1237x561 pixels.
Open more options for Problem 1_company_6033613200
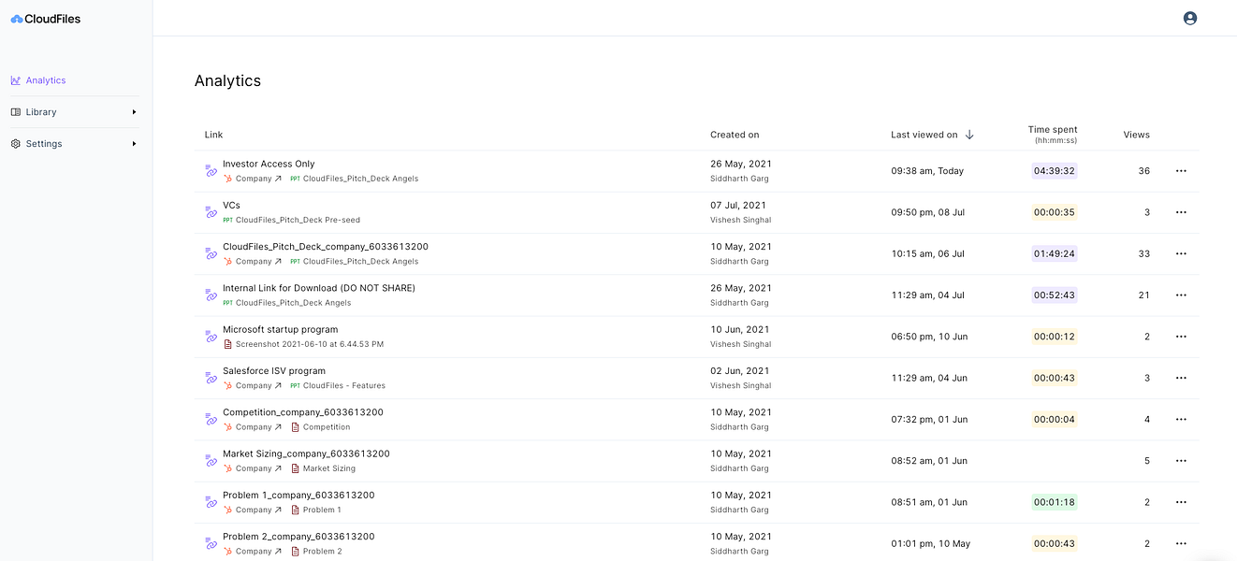pos(1181,502)
